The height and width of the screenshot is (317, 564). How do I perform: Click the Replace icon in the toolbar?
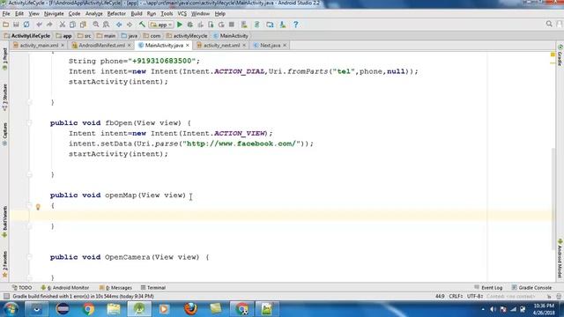106,25
